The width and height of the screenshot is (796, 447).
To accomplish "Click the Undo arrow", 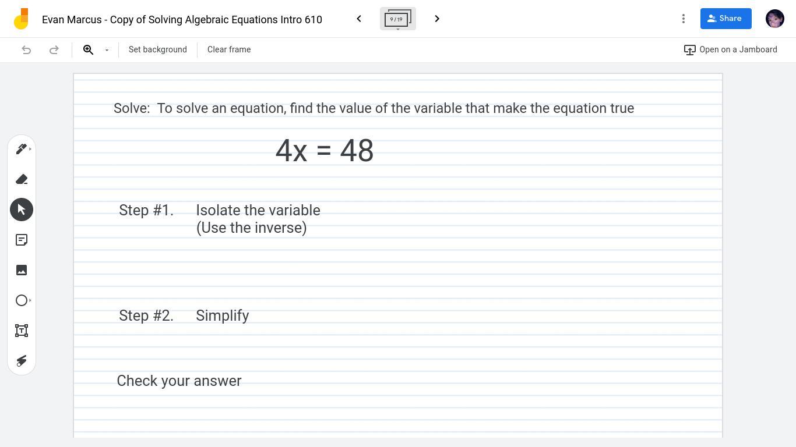I will coord(26,49).
